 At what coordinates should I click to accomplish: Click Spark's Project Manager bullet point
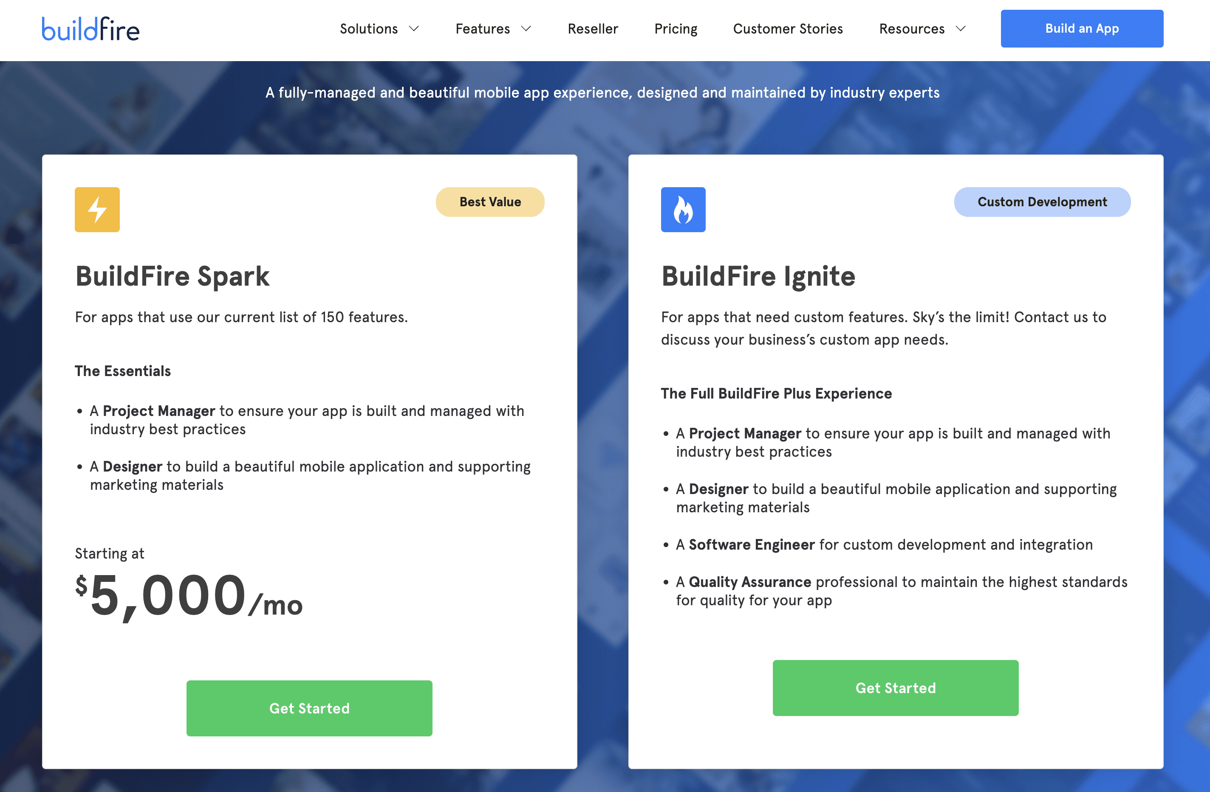[x=307, y=420]
